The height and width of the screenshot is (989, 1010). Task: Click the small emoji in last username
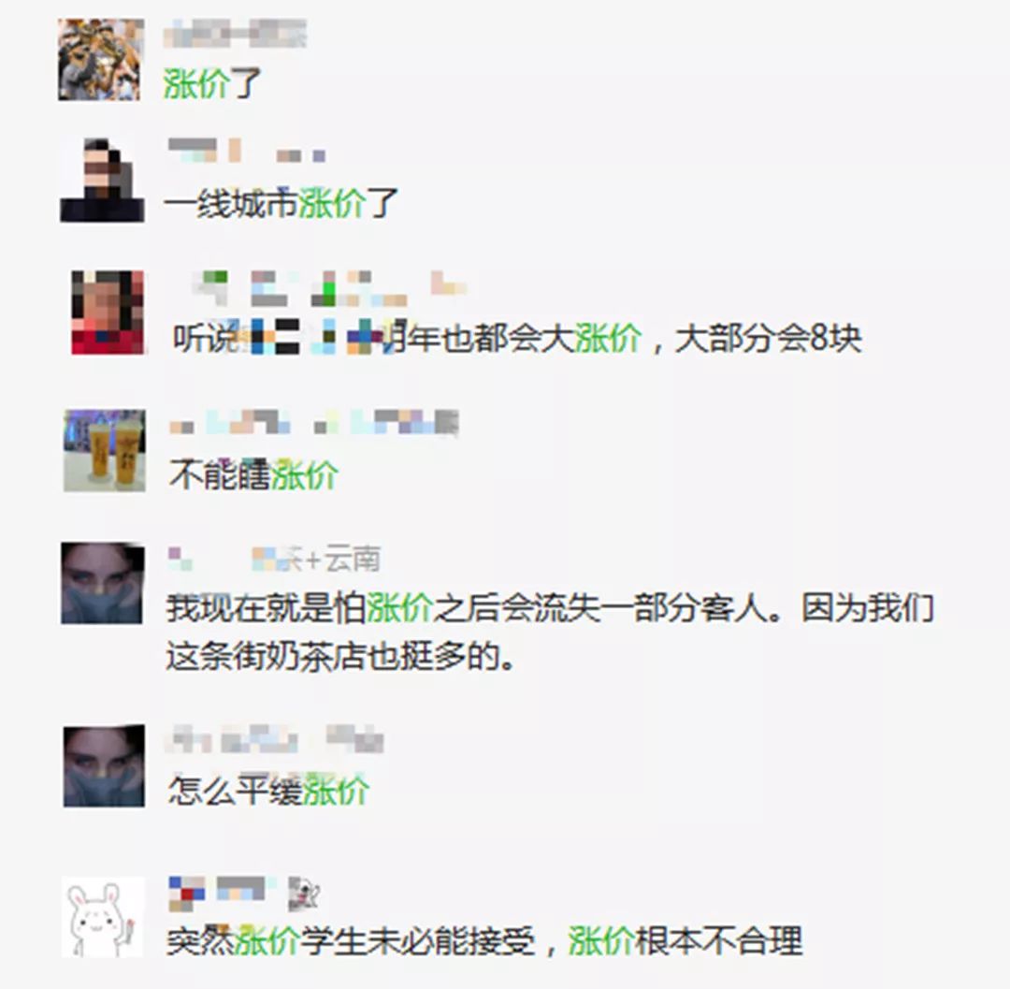pyautogui.click(x=303, y=894)
